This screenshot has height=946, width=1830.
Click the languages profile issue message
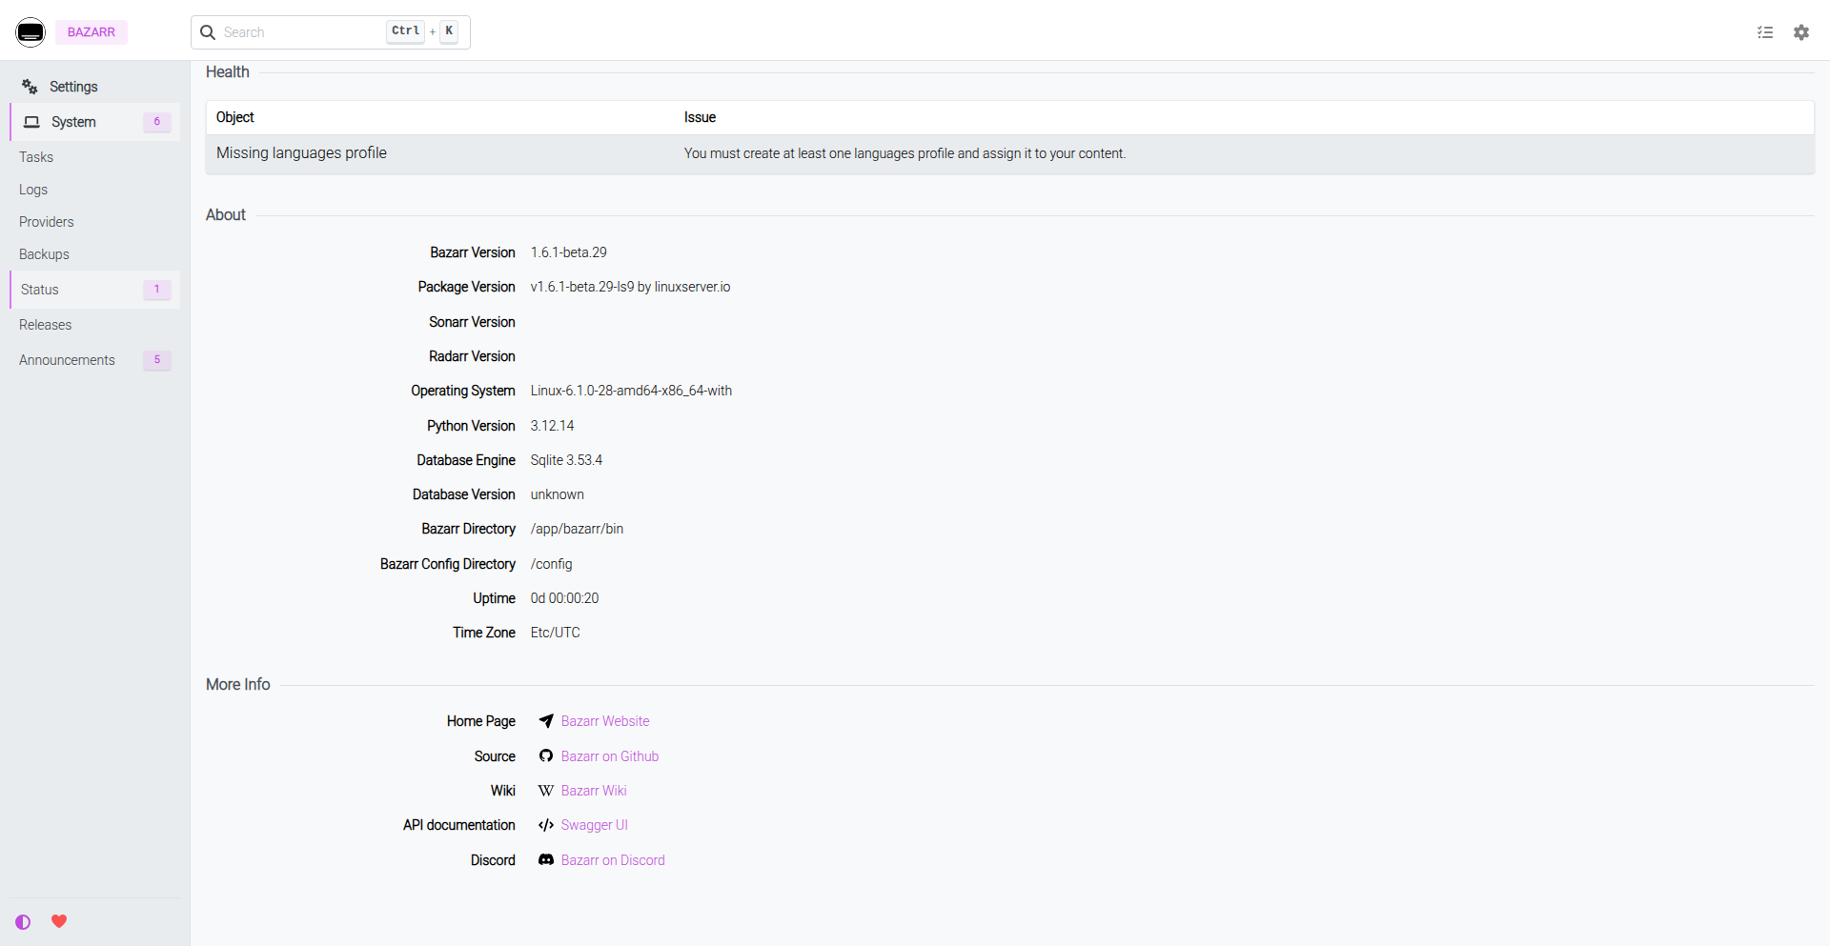coord(905,153)
